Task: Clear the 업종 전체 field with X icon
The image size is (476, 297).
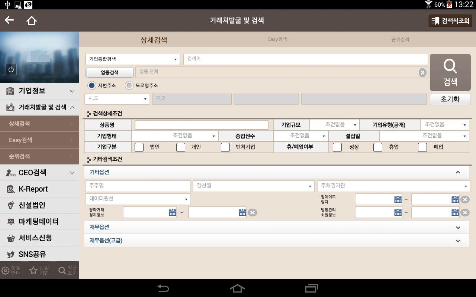Action: click(x=422, y=72)
